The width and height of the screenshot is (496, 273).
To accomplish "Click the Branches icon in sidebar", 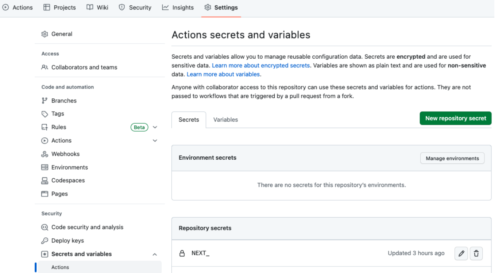I will (45, 101).
